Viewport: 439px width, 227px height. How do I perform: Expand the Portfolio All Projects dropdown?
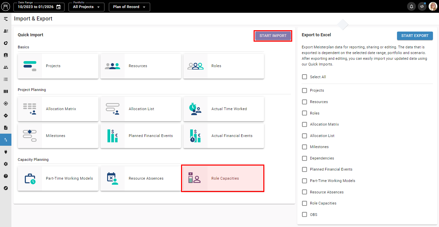click(86, 7)
